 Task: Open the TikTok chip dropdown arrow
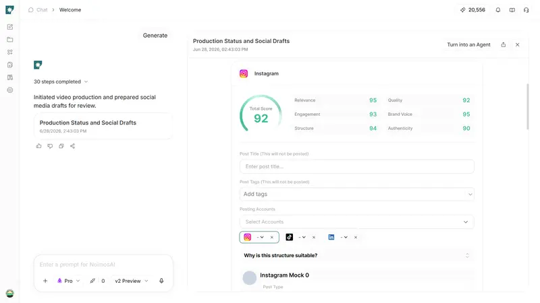(304, 237)
